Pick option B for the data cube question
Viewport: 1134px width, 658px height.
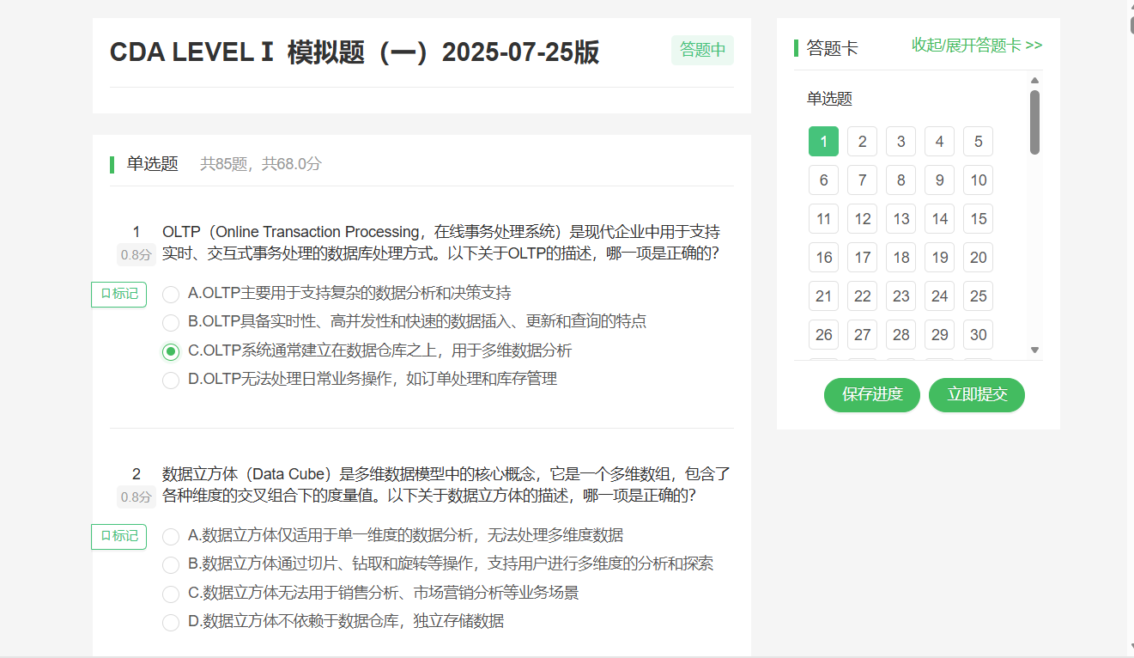pos(171,565)
